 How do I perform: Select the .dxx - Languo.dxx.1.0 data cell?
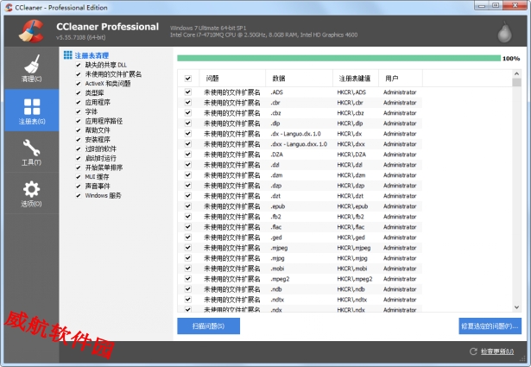click(299, 144)
